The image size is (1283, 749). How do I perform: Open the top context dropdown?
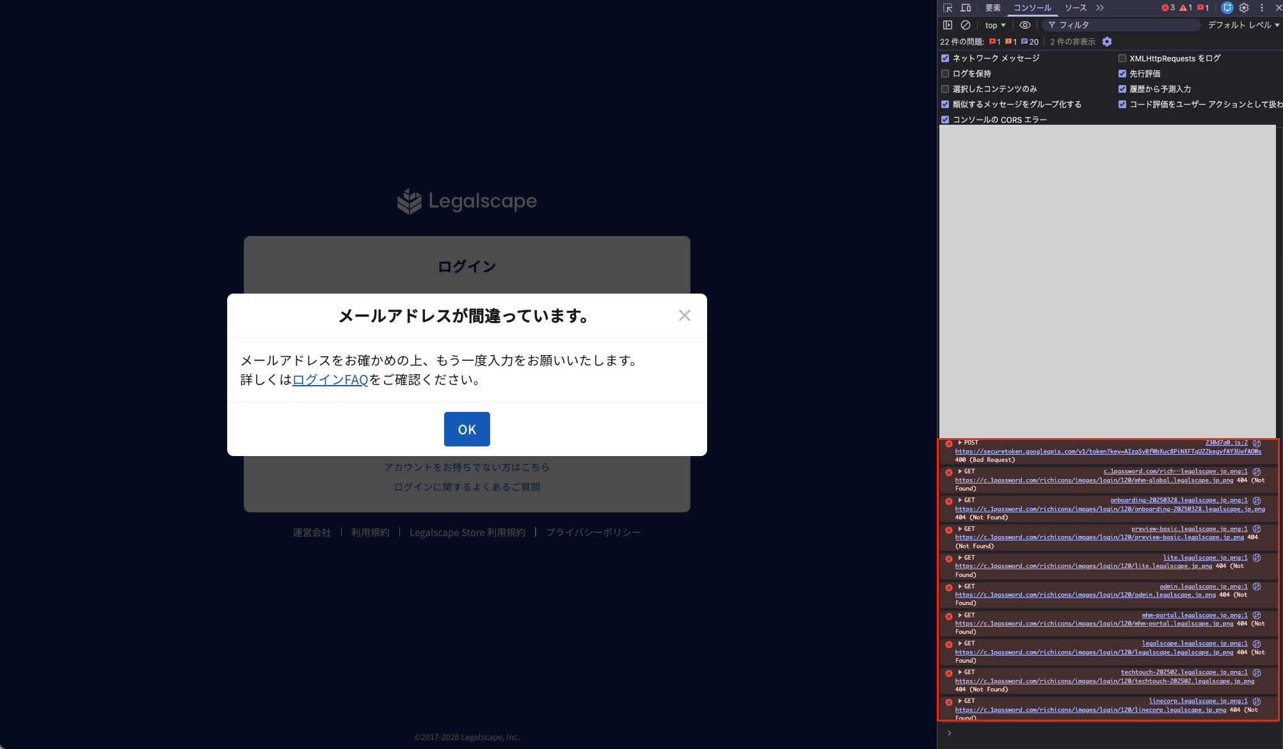point(995,25)
